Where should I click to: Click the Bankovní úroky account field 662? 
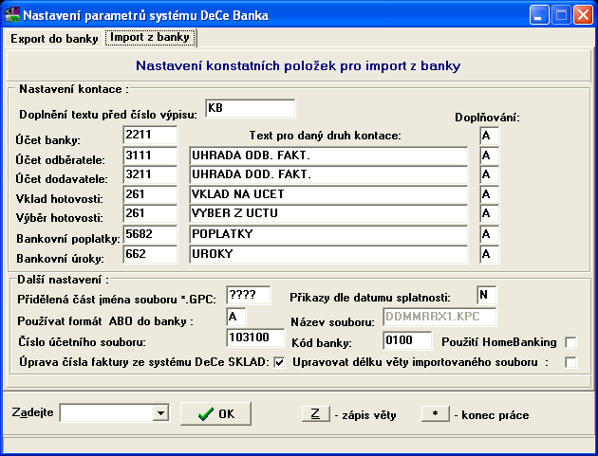tap(150, 254)
